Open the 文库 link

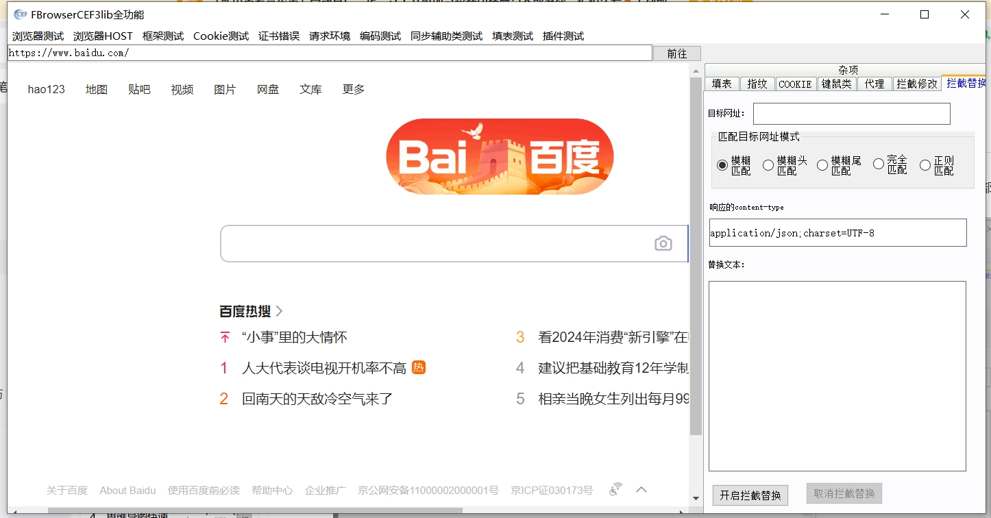(x=310, y=89)
